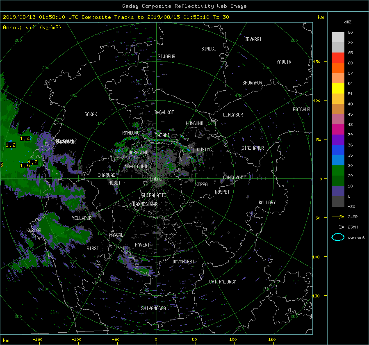369x345 pixels.
Task: Click the BADAMI city label
Action: (x=162, y=135)
